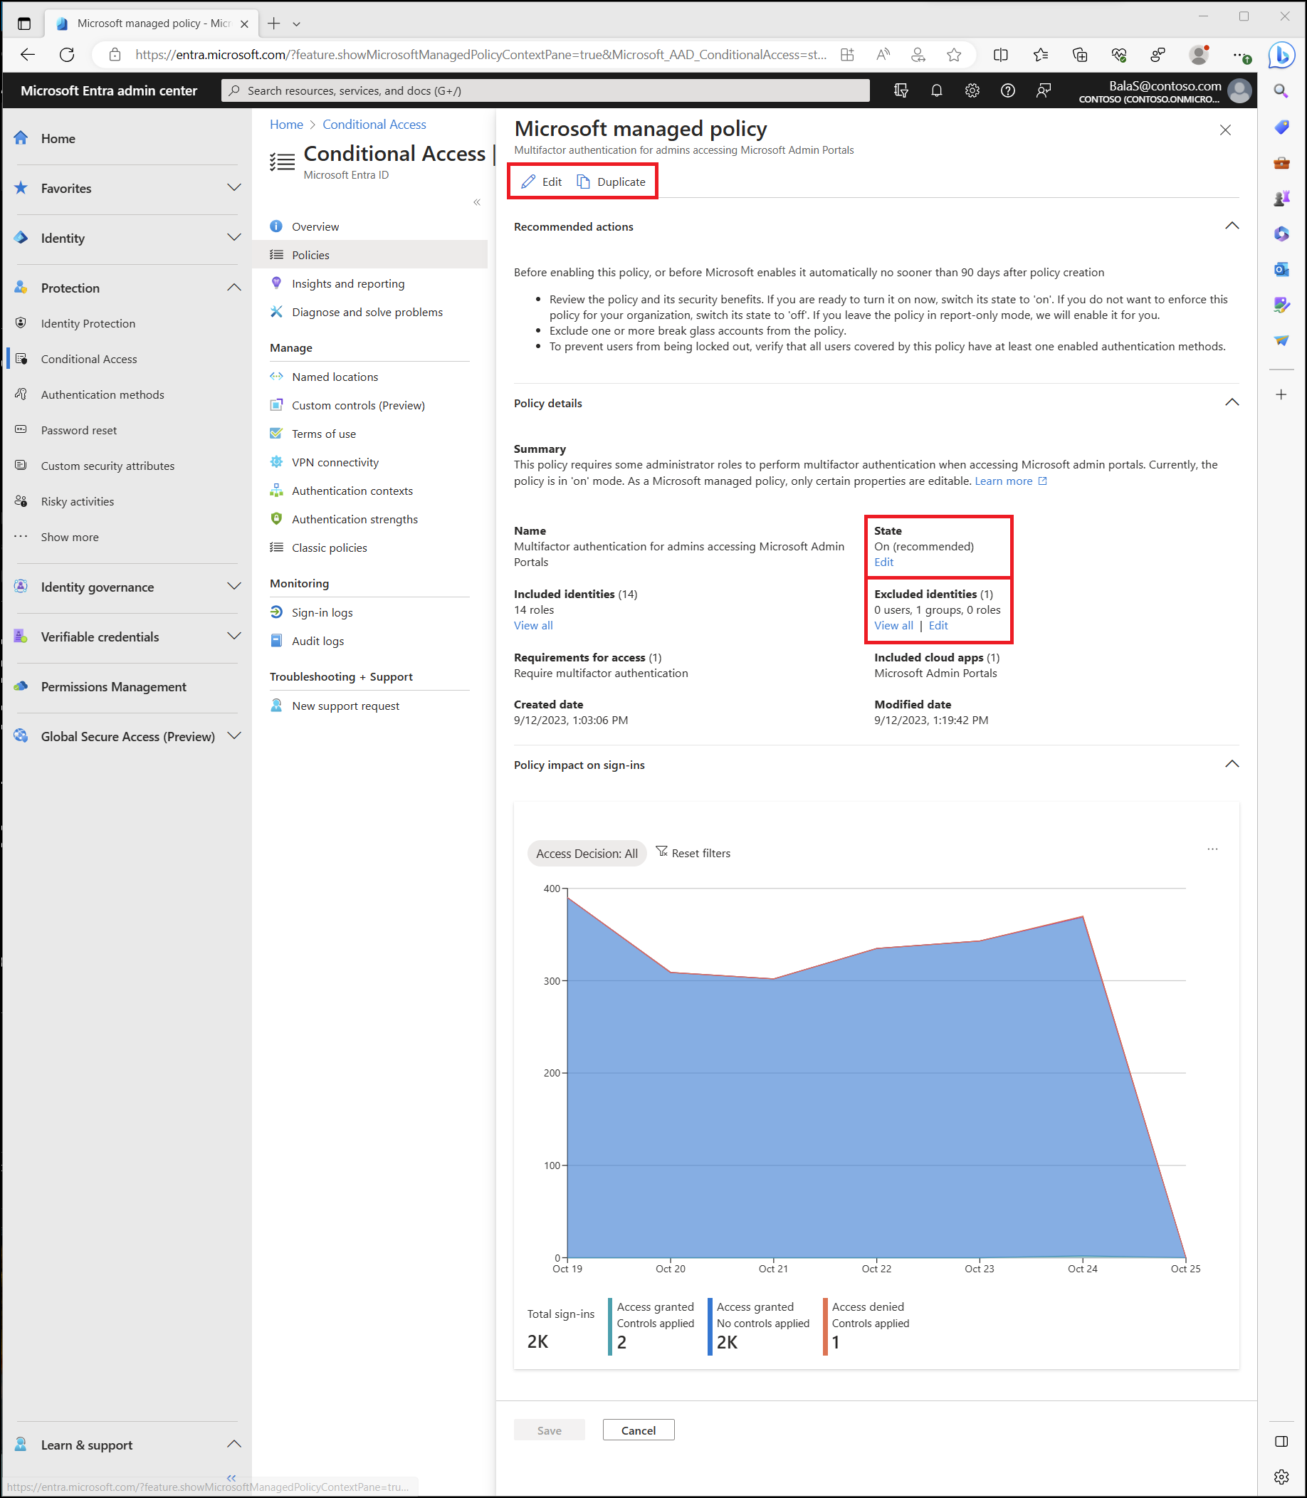Click the Learn more link
This screenshot has height=1498, width=1307.
coord(1012,481)
